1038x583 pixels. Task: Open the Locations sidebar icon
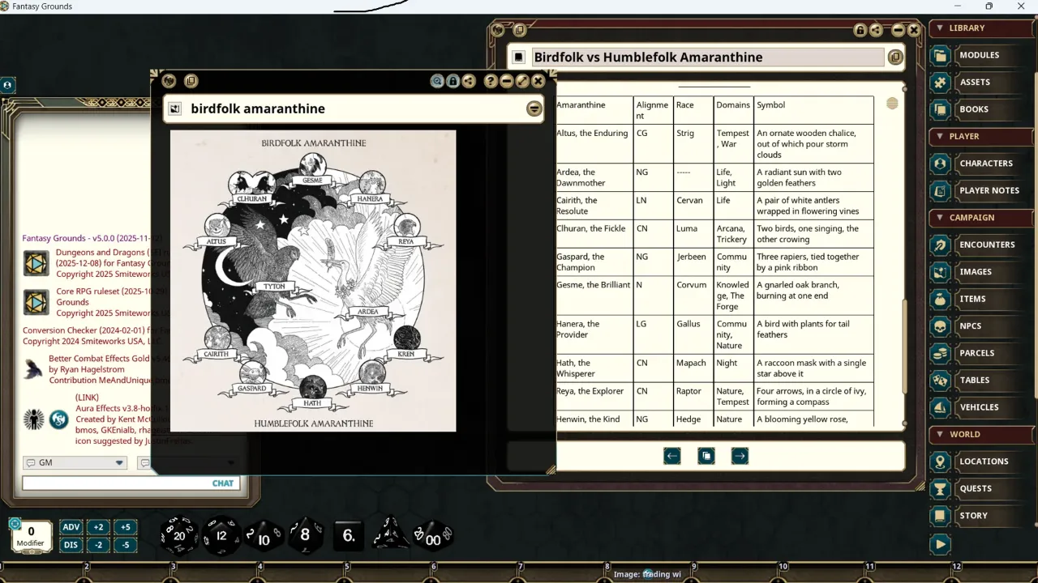(940, 462)
